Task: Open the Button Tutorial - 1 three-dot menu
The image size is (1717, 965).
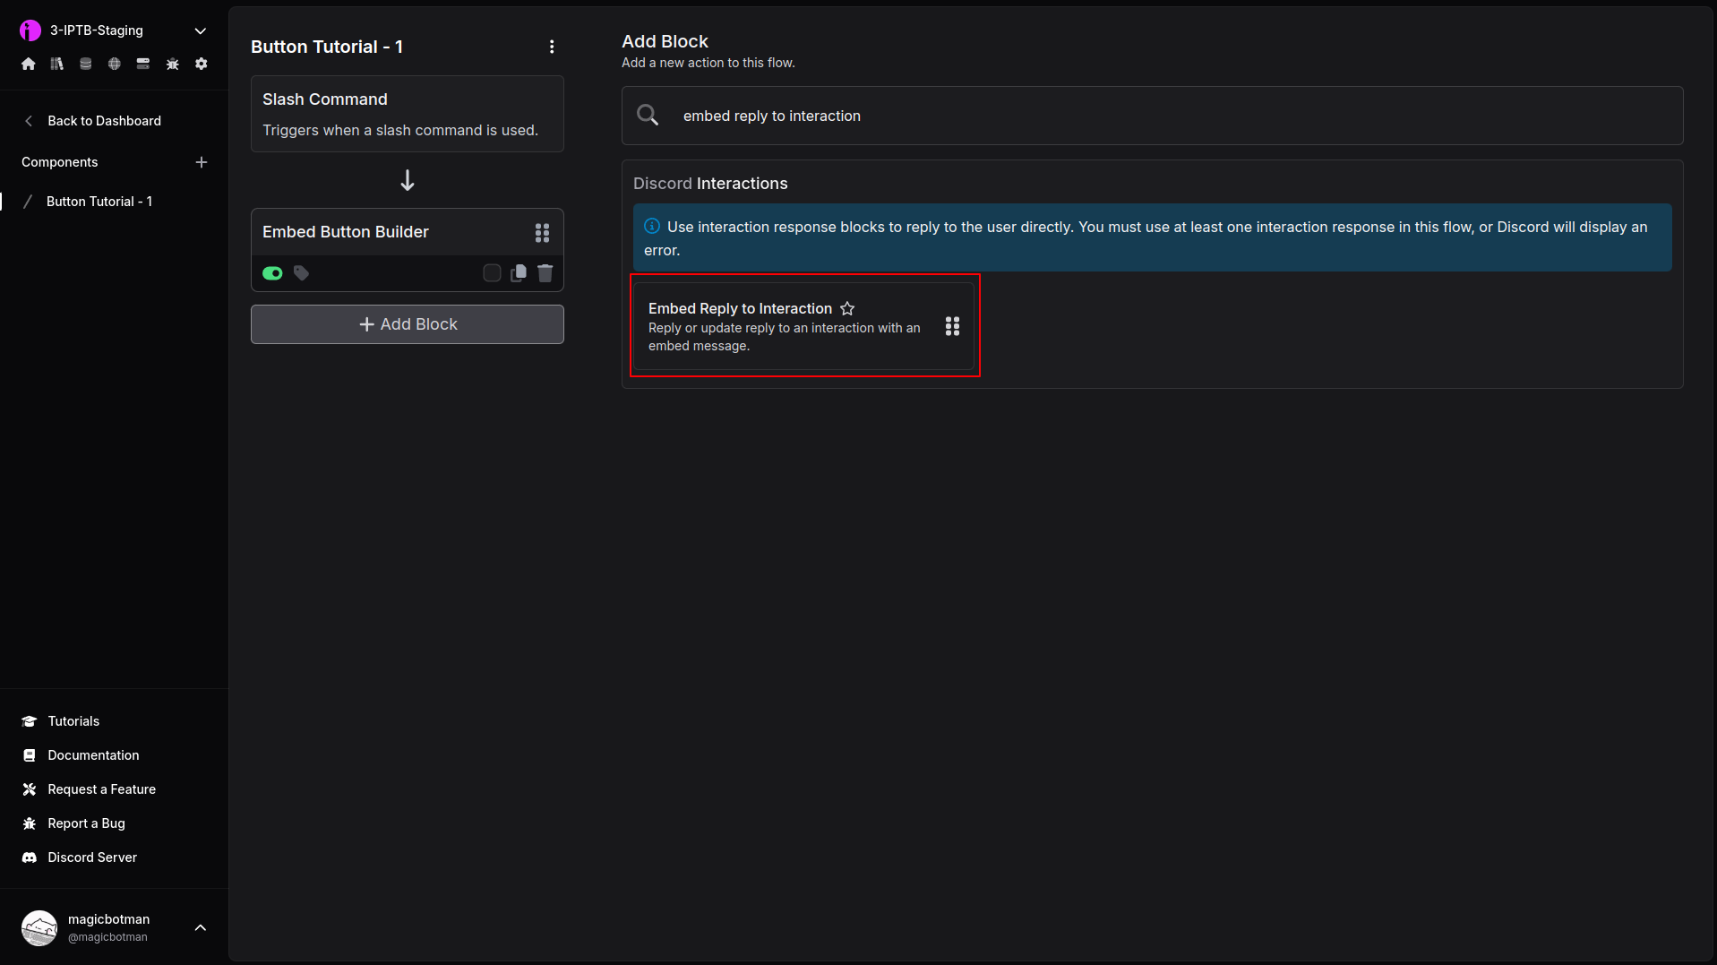Action: [x=552, y=47]
